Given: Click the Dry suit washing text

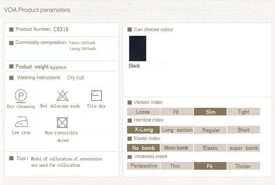Looking at the screenshot, I should (76, 78).
